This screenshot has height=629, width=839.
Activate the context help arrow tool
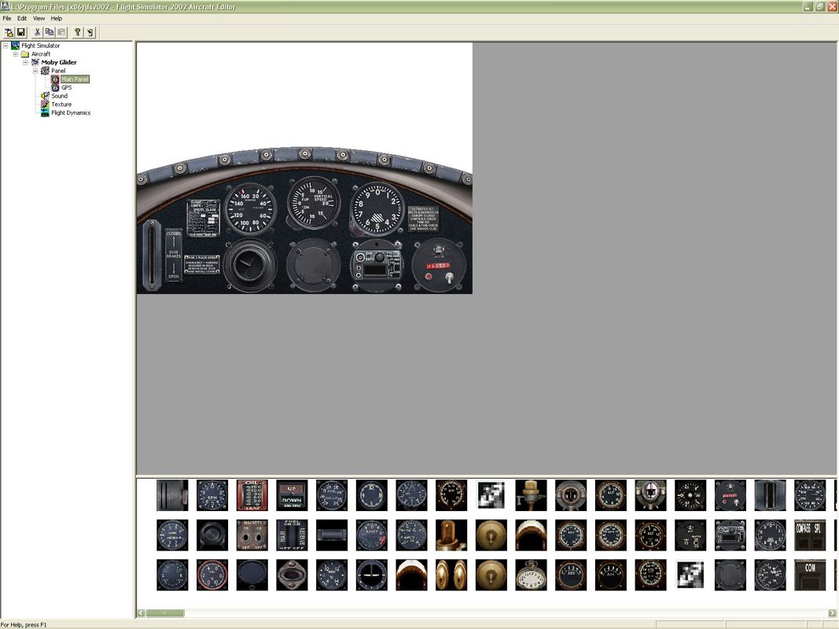click(x=89, y=32)
